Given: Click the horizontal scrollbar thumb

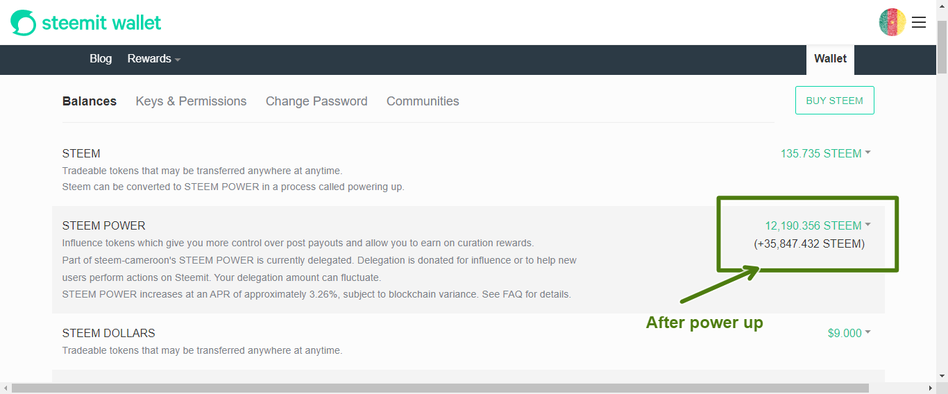Looking at the screenshot, I should point(440,388).
